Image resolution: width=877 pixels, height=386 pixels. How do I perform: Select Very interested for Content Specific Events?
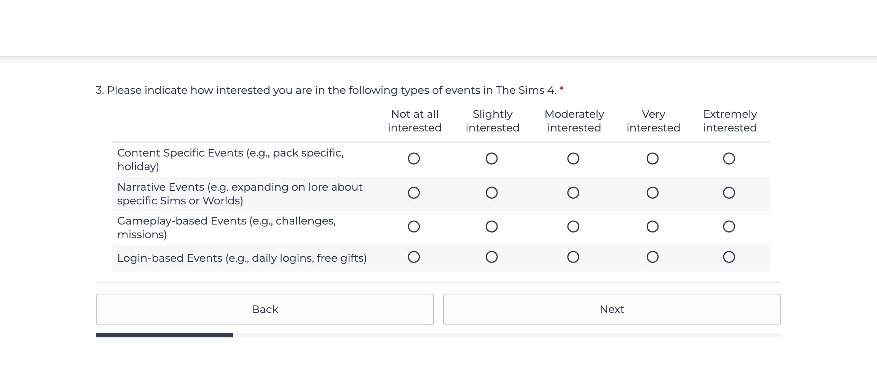(x=653, y=158)
